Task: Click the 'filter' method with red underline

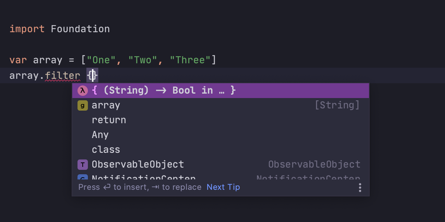Action: coord(63,76)
